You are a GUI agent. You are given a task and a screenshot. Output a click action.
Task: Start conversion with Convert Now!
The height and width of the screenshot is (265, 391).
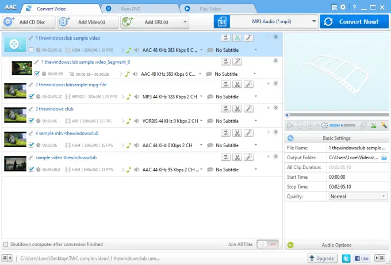click(x=354, y=22)
